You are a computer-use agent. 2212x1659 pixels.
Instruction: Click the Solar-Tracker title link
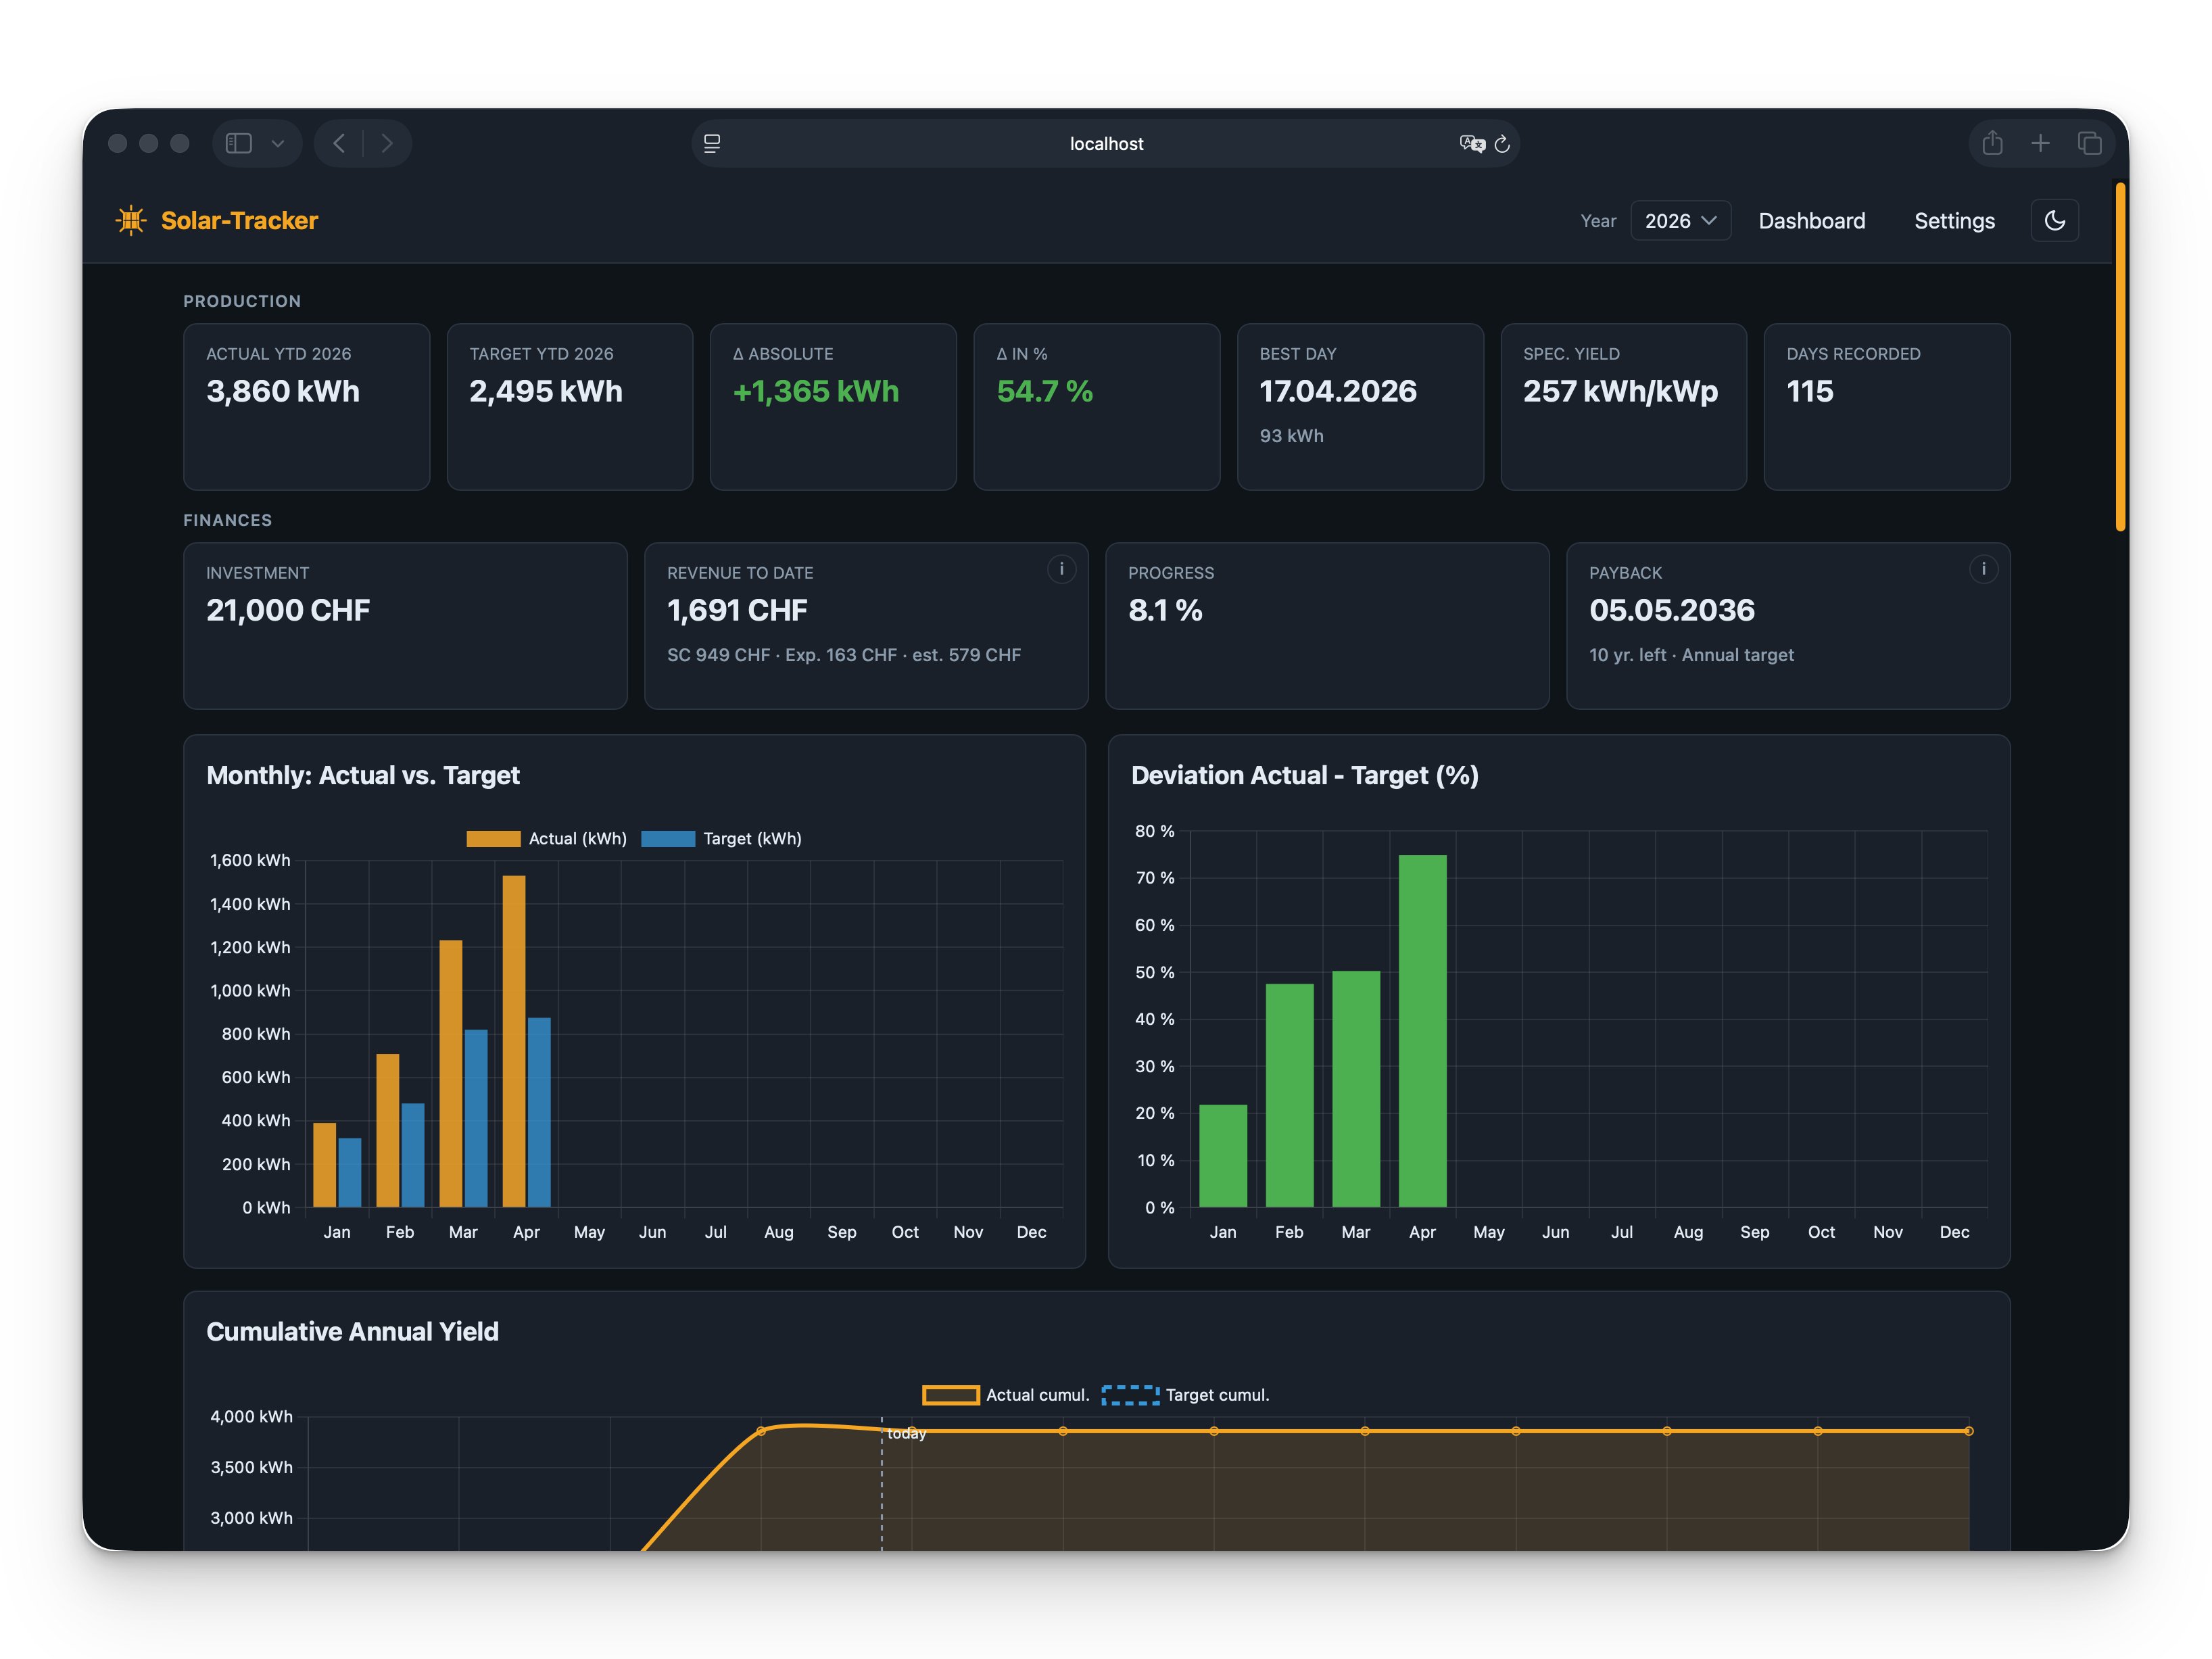239,220
